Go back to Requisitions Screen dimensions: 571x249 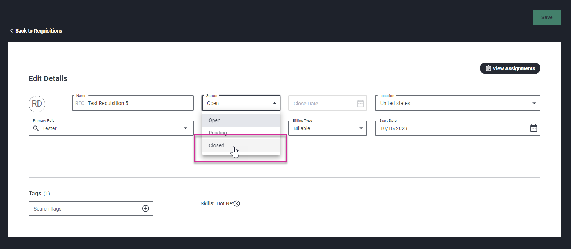pos(36,31)
